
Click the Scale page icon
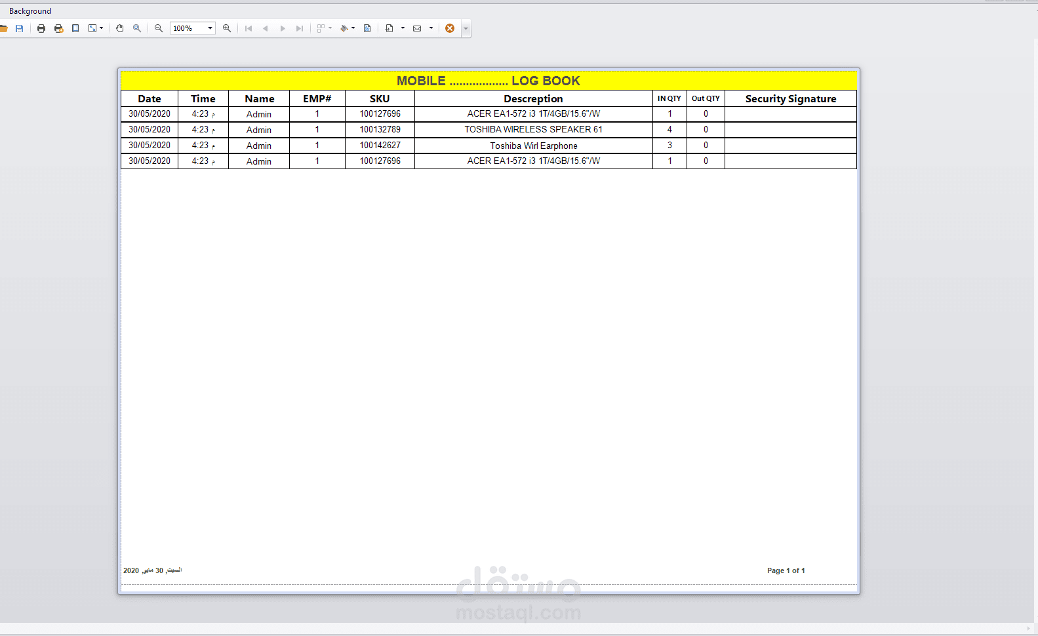click(92, 28)
